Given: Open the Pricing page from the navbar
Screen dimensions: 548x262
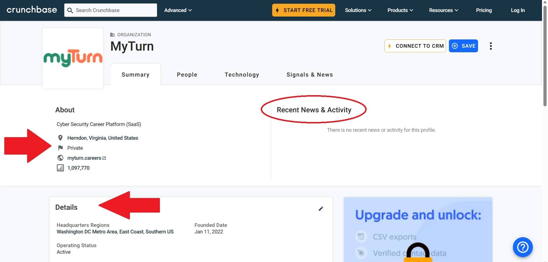Looking at the screenshot, I should tap(484, 10).
